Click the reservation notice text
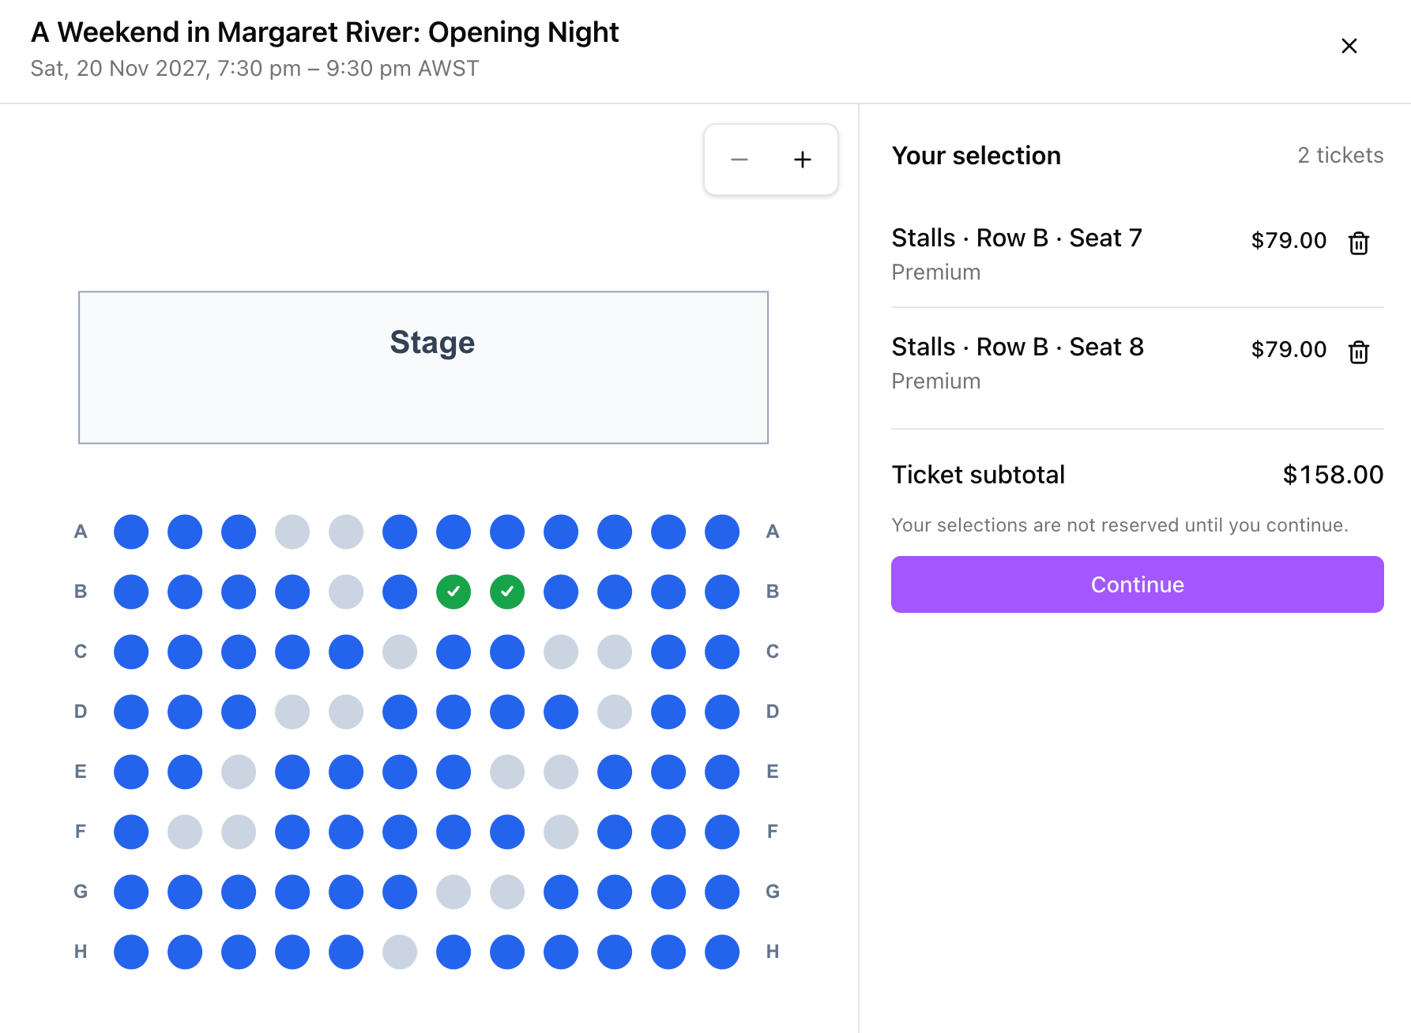This screenshot has width=1411, height=1033. click(x=1119, y=525)
